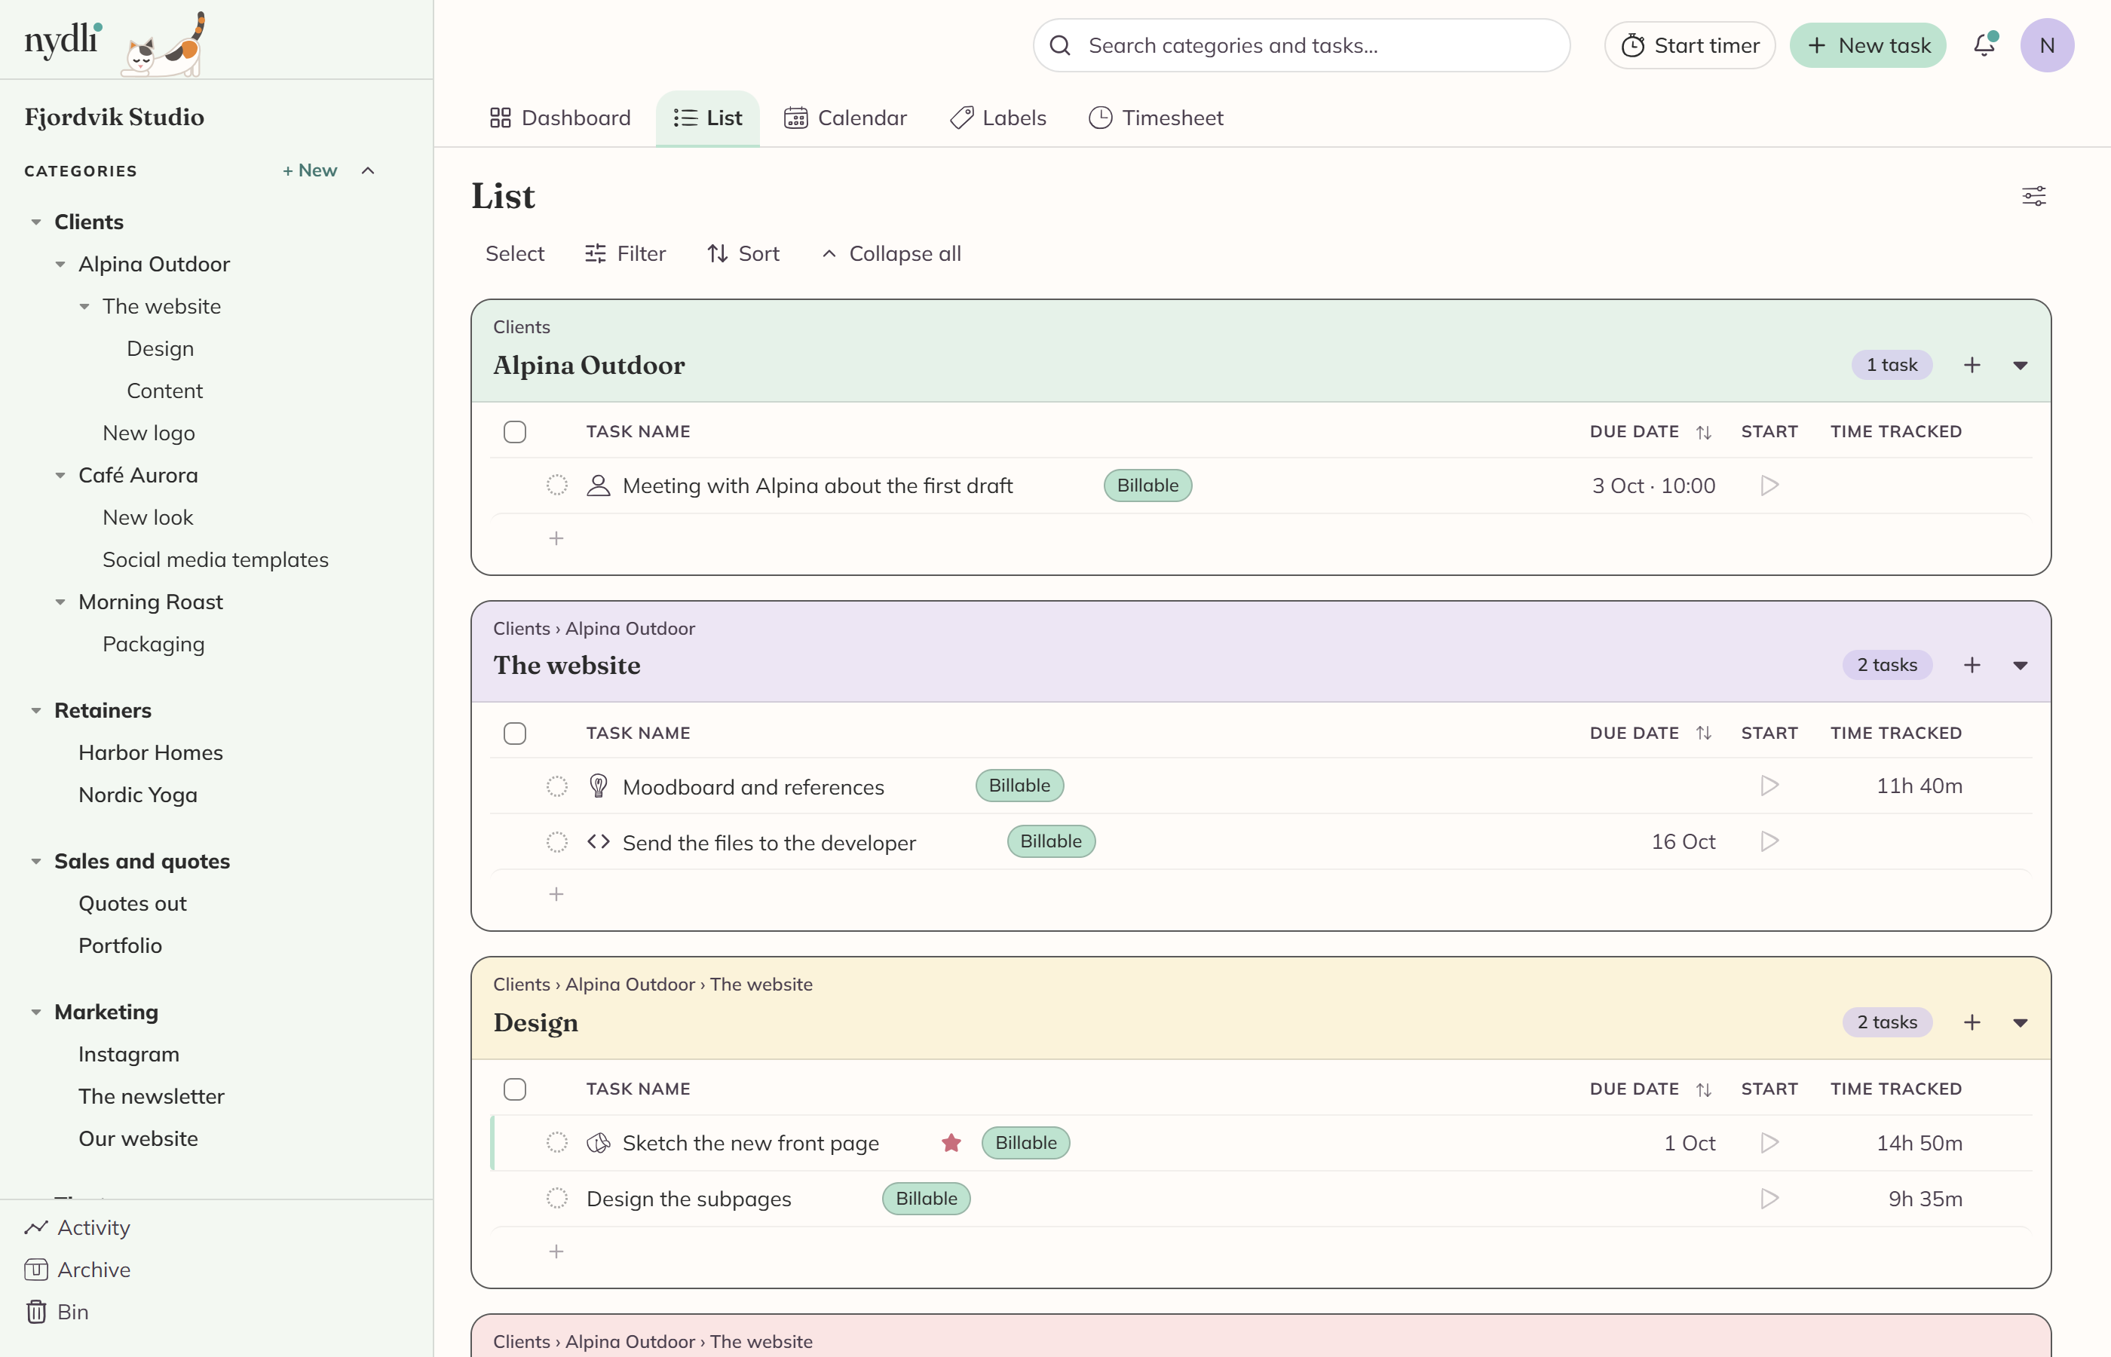Tick select-all checkbox in Alpina Outdoor table
The height and width of the screenshot is (1357, 2111).
(x=514, y=432)
